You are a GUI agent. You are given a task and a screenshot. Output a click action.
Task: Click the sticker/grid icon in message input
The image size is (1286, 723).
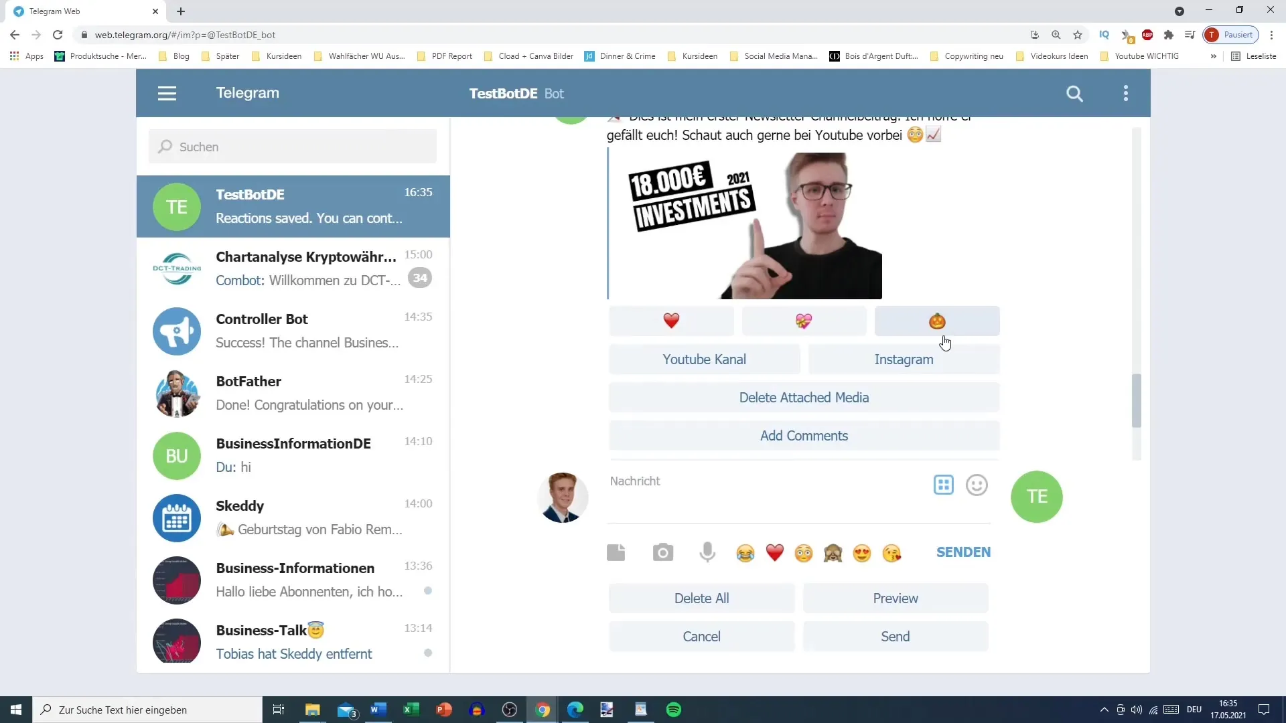[942, 485]
